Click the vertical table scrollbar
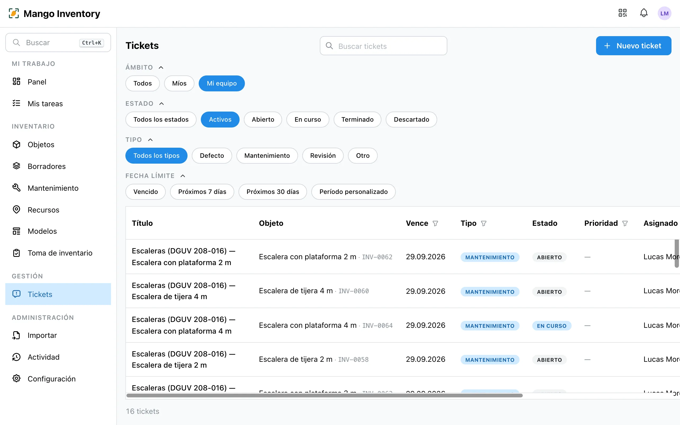Screen dimensions: 680x425 tap(677, 253)
